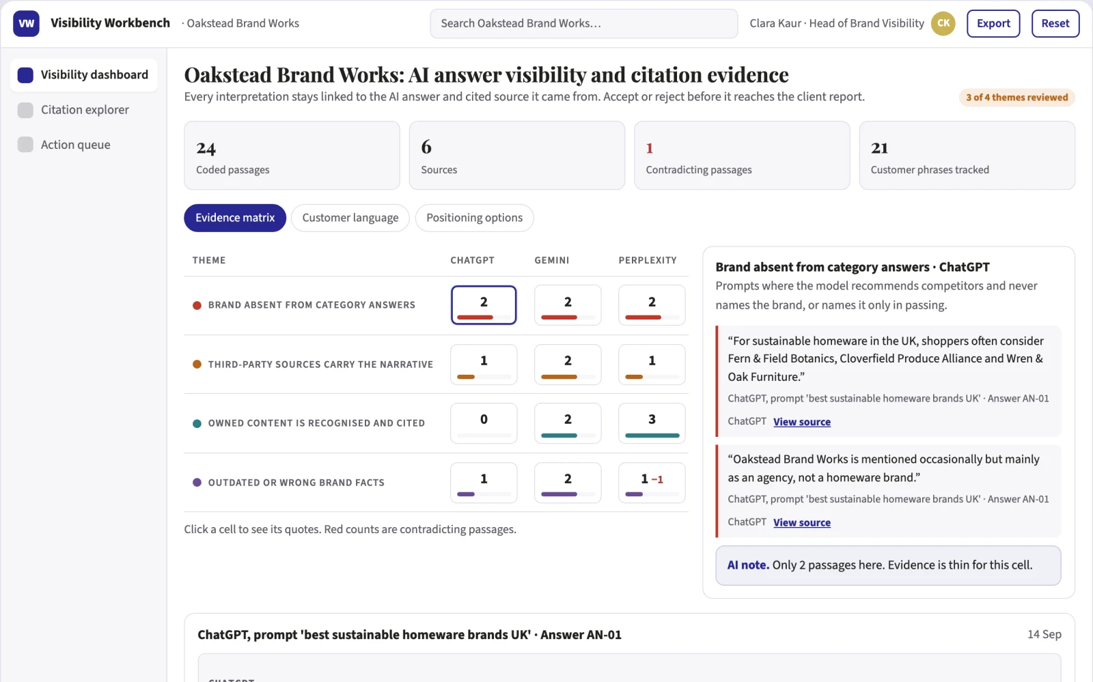The width and height of the screenshot is (1093, 682).
Task: Select the Gemini cell for Brand absent from category answers
Action: (568, 305)
